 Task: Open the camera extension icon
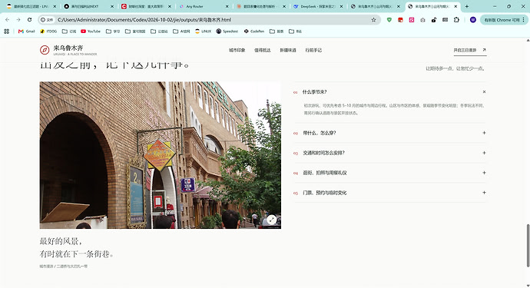click(422, 20)
